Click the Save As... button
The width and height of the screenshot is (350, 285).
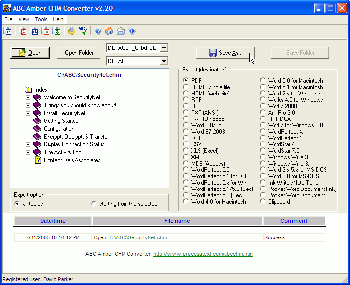225,52
